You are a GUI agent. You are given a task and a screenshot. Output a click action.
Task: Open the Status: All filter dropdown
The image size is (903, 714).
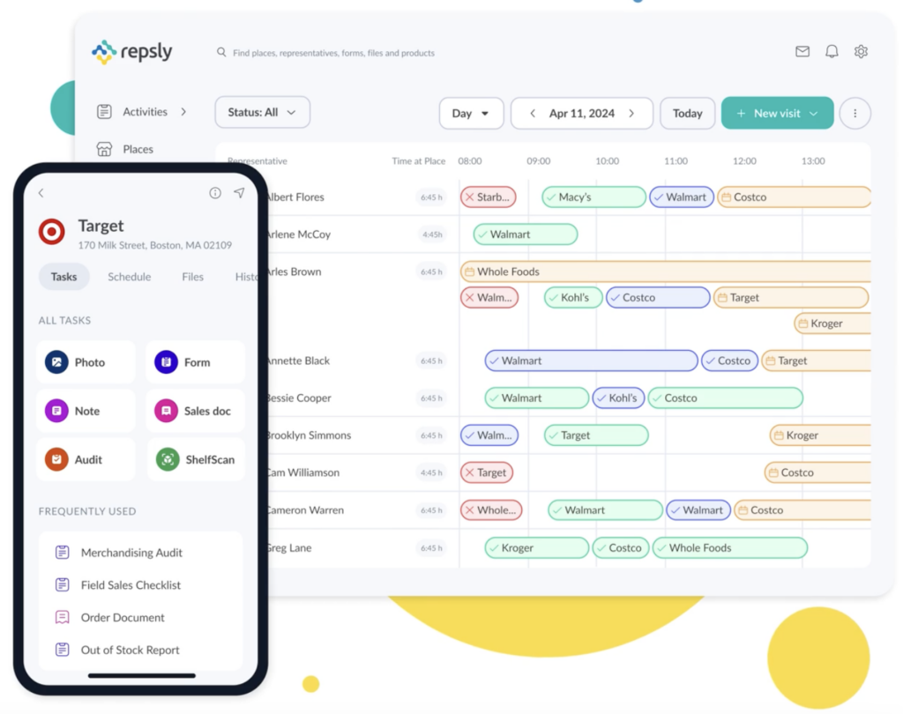pyautogui.click(x=262, y=112)
